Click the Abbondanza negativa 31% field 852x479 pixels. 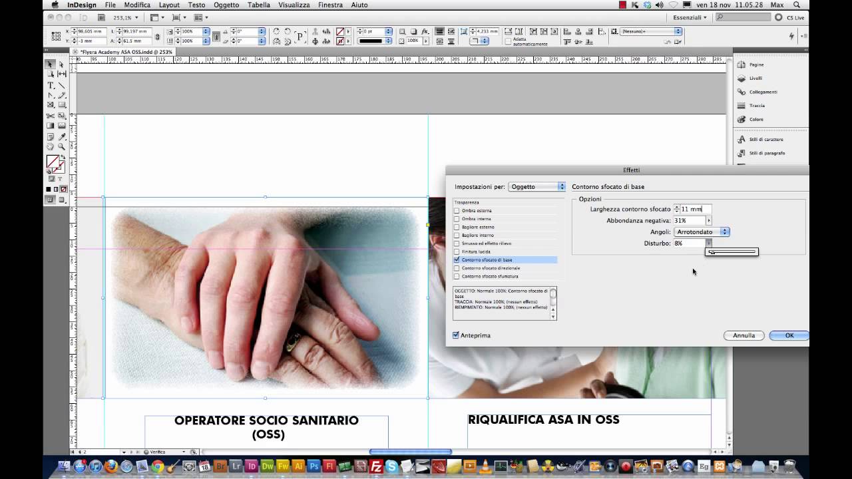pos(689,220)
